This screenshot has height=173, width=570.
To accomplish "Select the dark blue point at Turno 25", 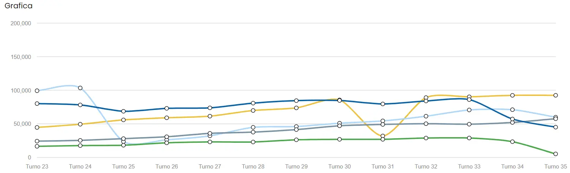I will (123, 111).
